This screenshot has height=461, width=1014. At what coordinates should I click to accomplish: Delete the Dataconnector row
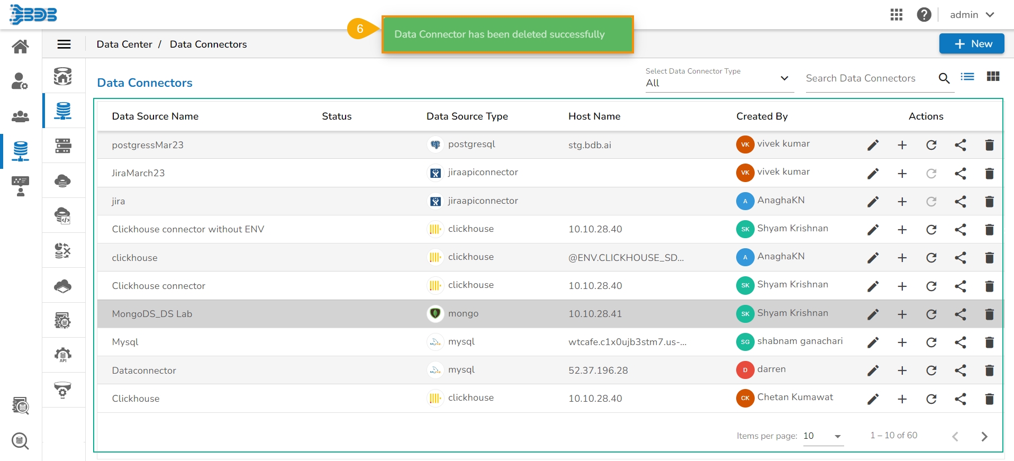tap(989, 370)
